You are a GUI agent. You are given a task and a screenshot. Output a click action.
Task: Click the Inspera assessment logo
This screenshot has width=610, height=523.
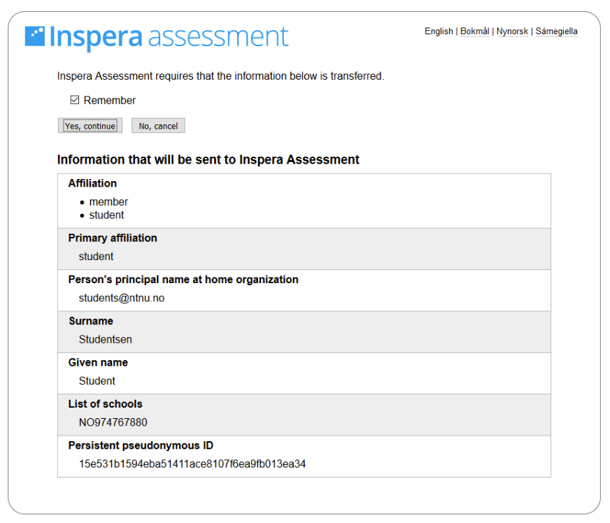point(157,38)
